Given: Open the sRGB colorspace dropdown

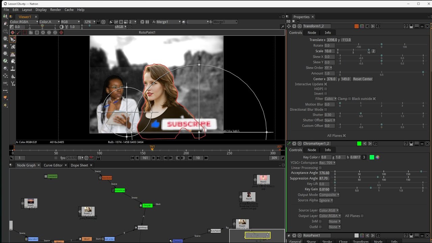Looking at the screenshot, I should [120, 27].
